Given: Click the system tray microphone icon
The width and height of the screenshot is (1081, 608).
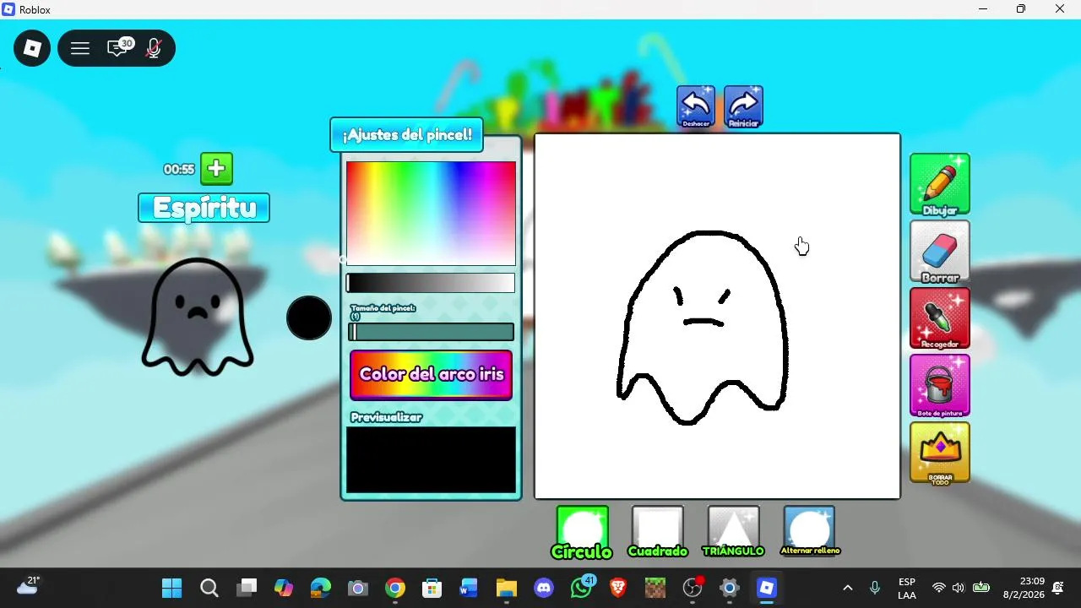Looking at the screenshot, I should [875, 588].
